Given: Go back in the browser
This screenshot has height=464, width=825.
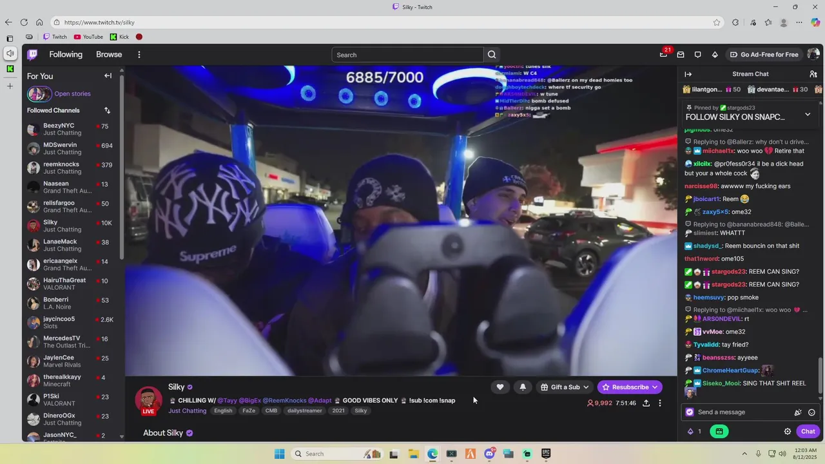Looking at the screenshot, I should click(8, 22).
